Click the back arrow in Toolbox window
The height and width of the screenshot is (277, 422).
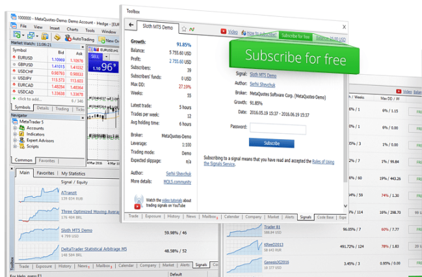pyautogui.click(x=131, y=25)
